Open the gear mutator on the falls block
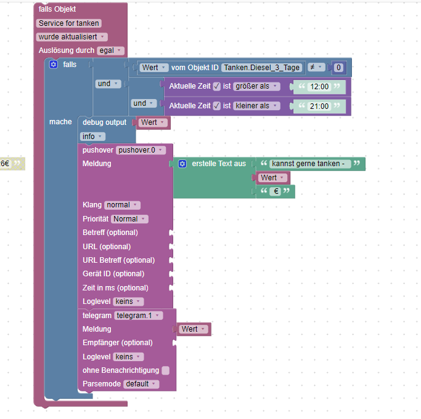The width and height of the screenshot is (421, 419). (x=53, y=65)
